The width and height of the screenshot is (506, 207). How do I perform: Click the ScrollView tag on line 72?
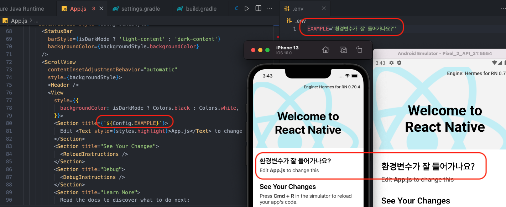point(60,62)
